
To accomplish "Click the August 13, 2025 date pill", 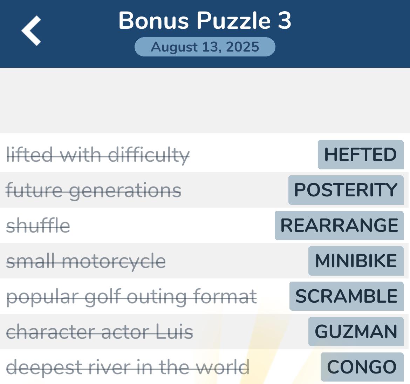I will pyautogui.click(x=205, y=47).
